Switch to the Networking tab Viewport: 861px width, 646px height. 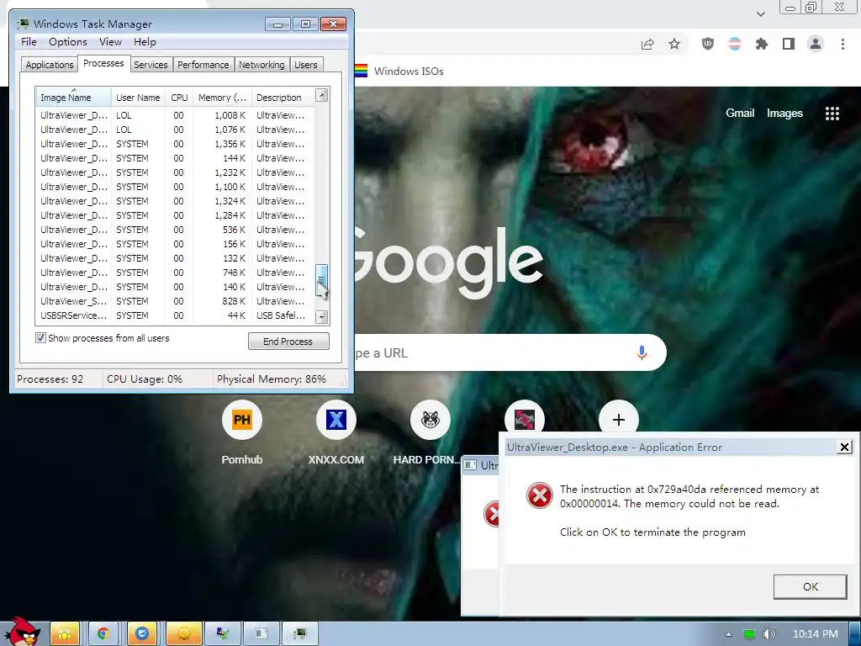coord(262,65)
